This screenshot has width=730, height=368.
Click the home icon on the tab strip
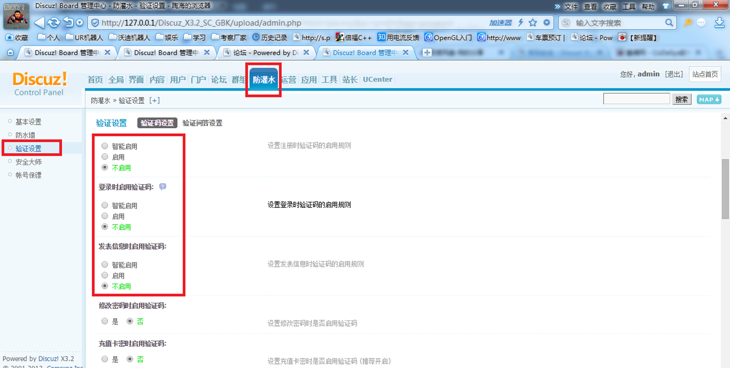coord(10,53)
